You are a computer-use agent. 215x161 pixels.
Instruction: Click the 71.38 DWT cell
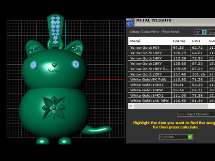(x=198, y=95)
